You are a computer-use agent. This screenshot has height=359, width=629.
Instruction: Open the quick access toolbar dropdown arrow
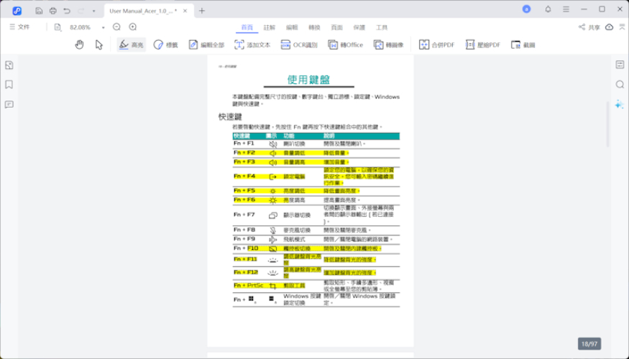pos(94,11)
